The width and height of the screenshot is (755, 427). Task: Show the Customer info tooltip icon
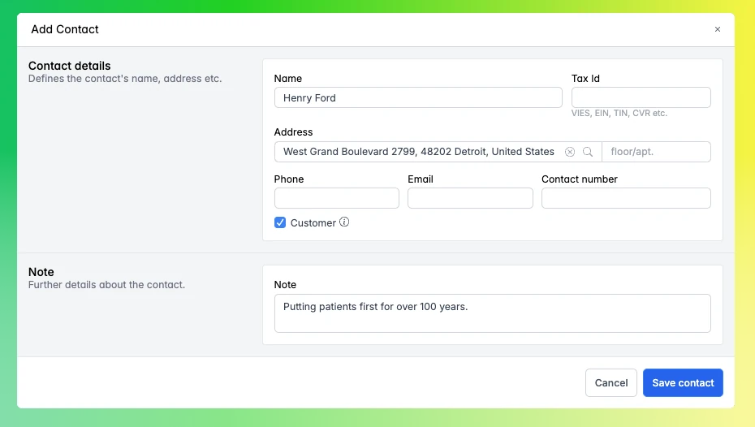click(344, 222)
